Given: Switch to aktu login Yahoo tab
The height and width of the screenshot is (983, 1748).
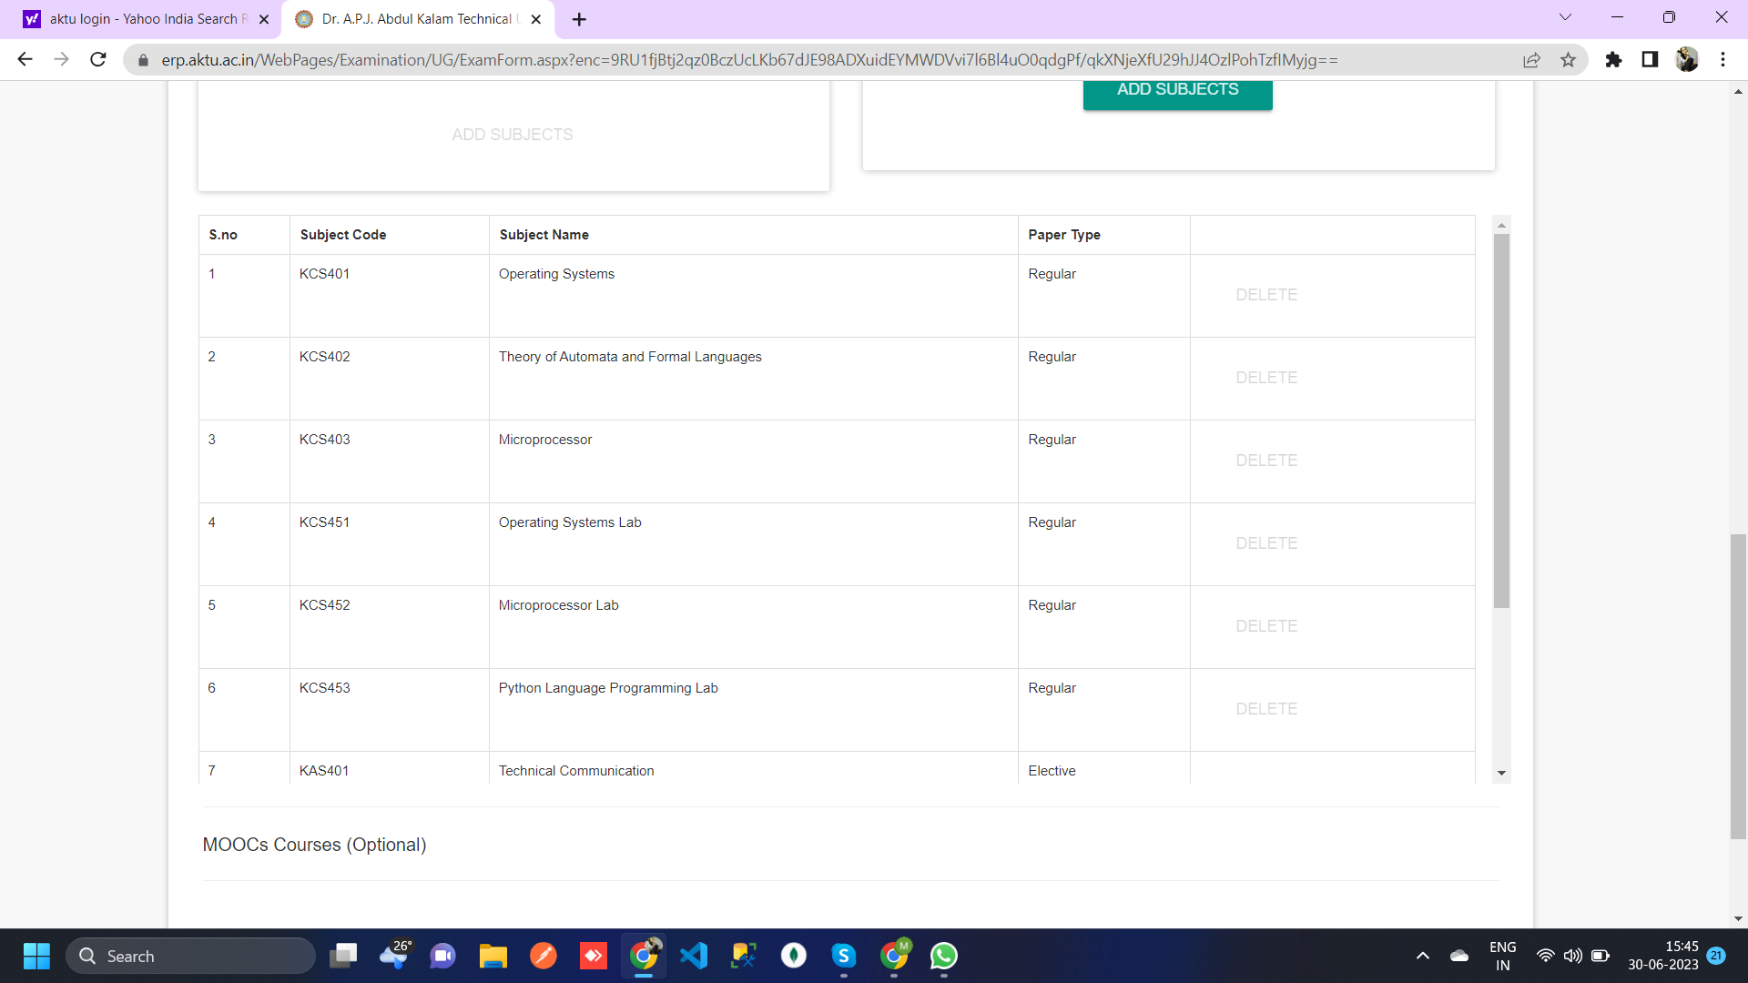Looking at the screenshot, I should (x=141, y=19).
